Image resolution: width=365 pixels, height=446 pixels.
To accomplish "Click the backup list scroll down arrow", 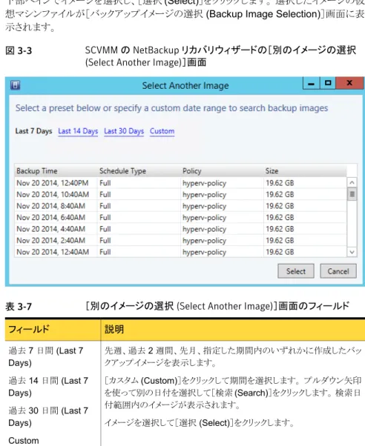I will [x=352, y=252].
